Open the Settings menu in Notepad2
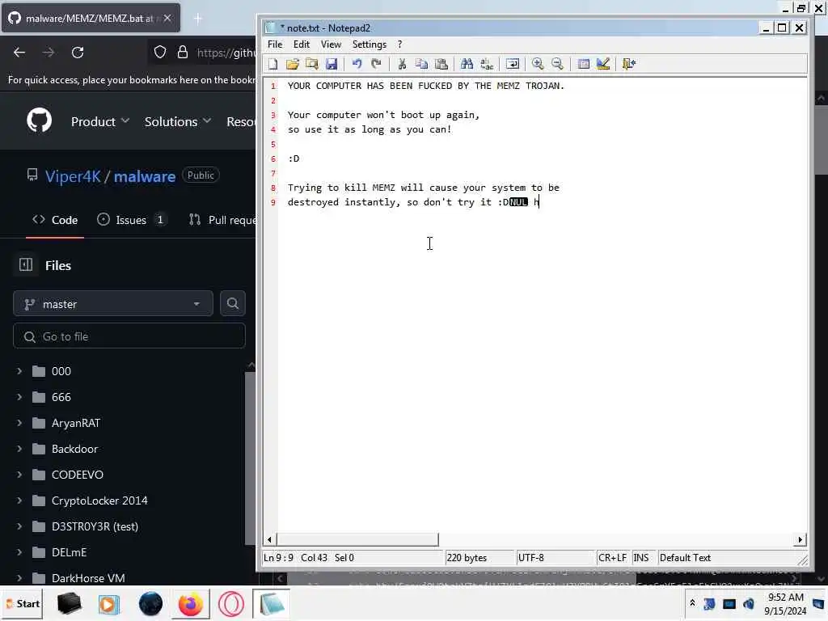828x621 pixels. pos(369,44)
